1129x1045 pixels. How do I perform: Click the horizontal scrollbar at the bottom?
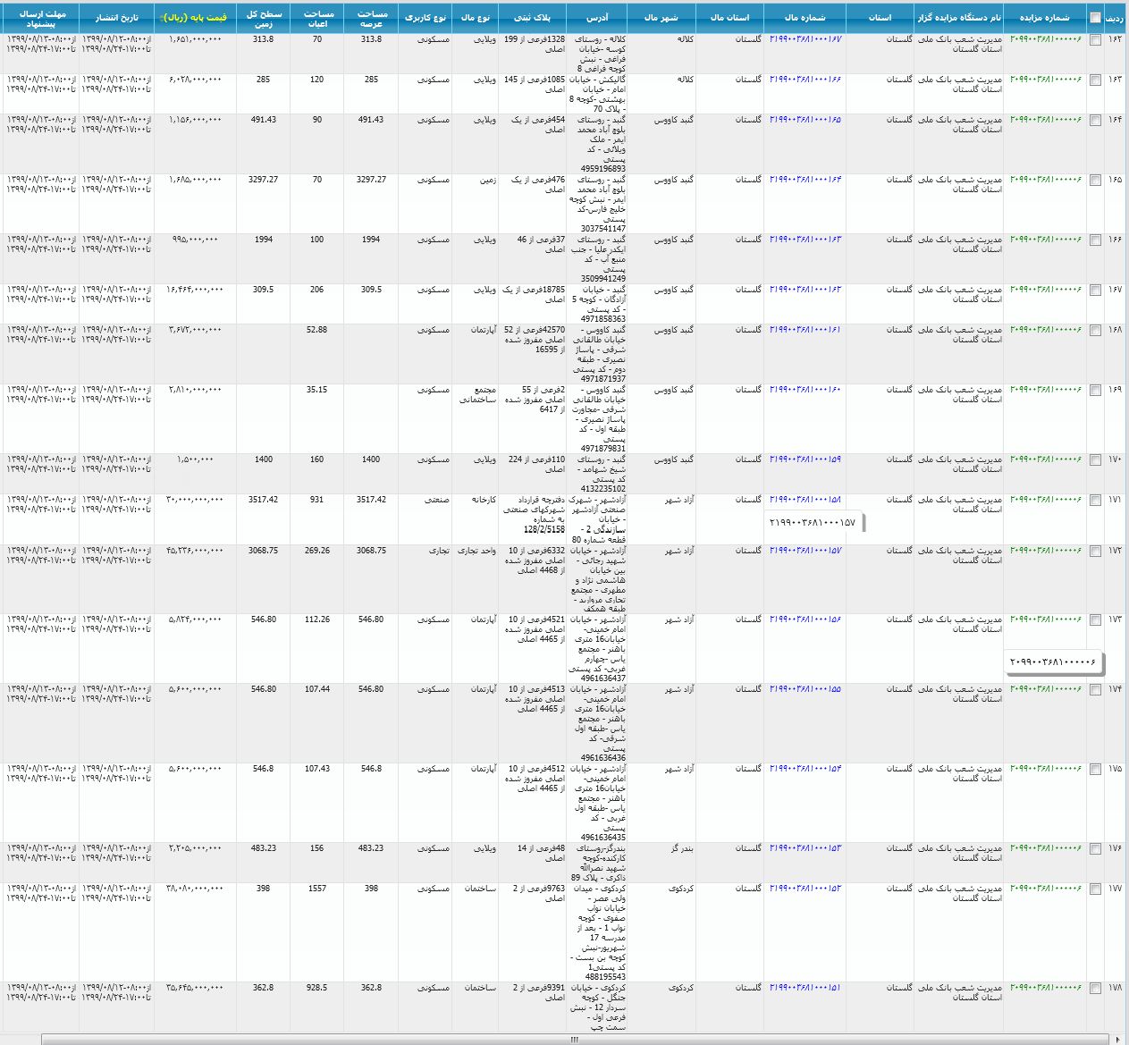572,1040
